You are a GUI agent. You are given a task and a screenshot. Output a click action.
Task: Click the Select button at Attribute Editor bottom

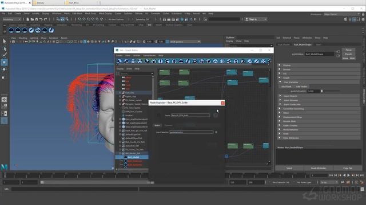[x=289, y=168]
